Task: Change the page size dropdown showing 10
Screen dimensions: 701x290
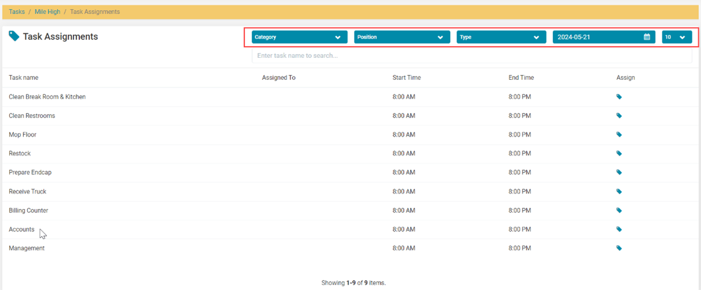Action: (677, 37)
